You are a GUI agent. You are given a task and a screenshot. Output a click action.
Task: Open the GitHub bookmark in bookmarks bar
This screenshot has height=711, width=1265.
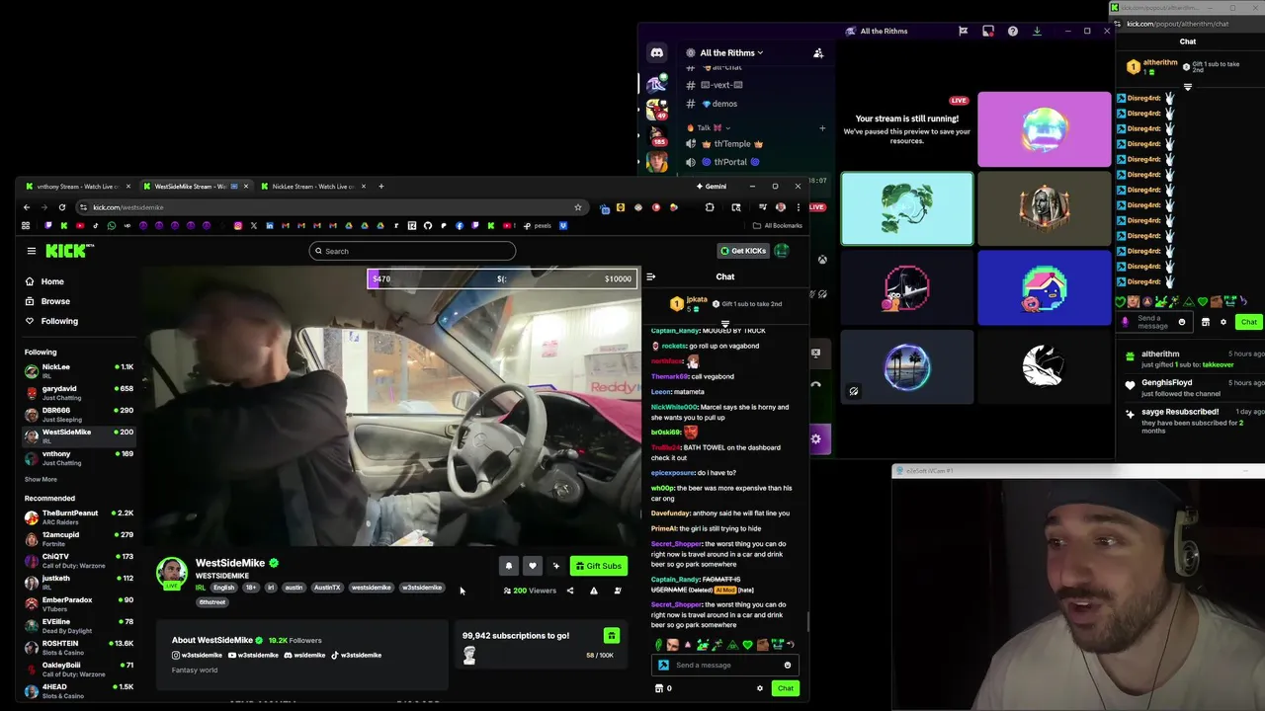click(428, 226)
